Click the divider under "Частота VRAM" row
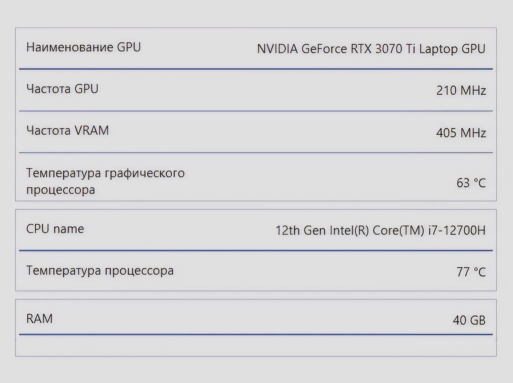513x383 pixels. click(x=256, y=153)
